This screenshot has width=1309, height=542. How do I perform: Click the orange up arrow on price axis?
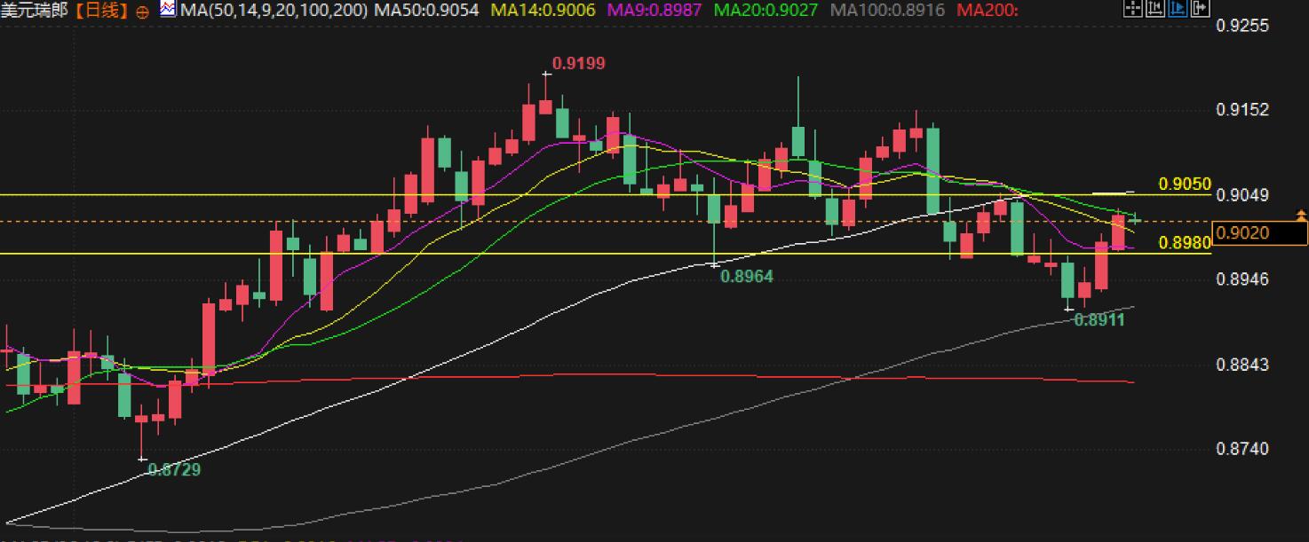(x=1302, y=215)
